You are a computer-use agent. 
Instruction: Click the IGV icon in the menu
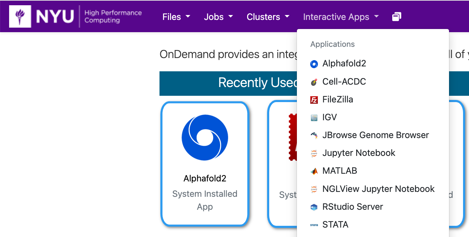[314, 118]
